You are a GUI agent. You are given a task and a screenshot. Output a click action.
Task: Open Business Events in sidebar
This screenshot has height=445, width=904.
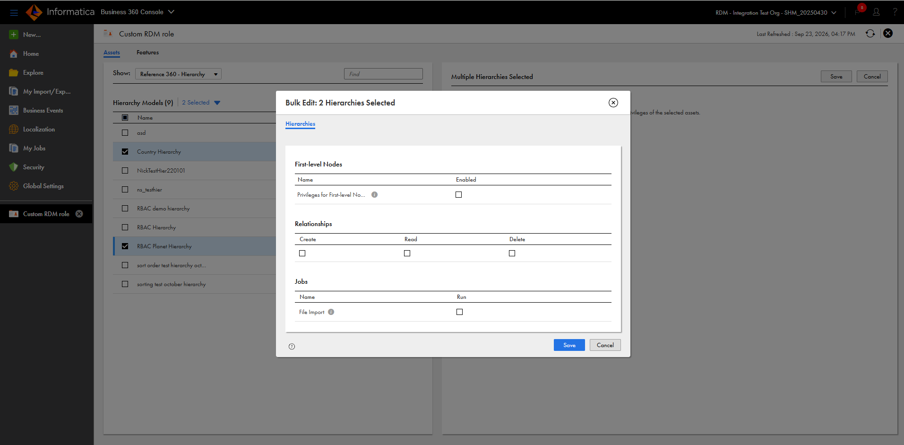click(43, 110)
